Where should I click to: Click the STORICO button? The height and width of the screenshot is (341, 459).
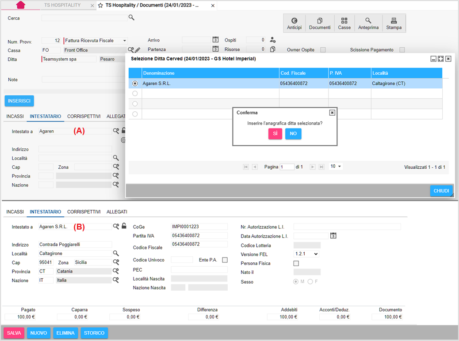pos(94,333)
